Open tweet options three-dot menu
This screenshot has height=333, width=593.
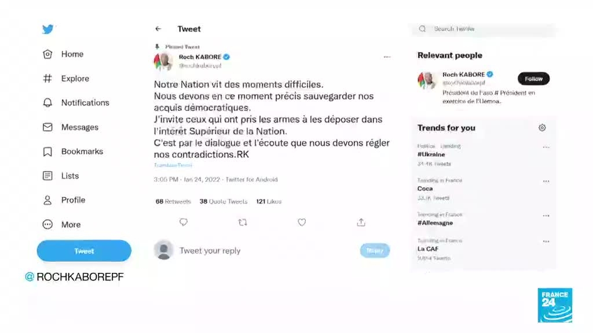387,57
